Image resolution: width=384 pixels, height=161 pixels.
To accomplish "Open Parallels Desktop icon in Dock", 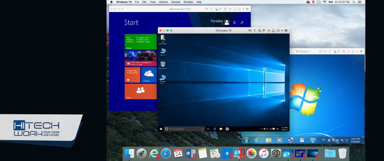I will click(x=239, y=153).
